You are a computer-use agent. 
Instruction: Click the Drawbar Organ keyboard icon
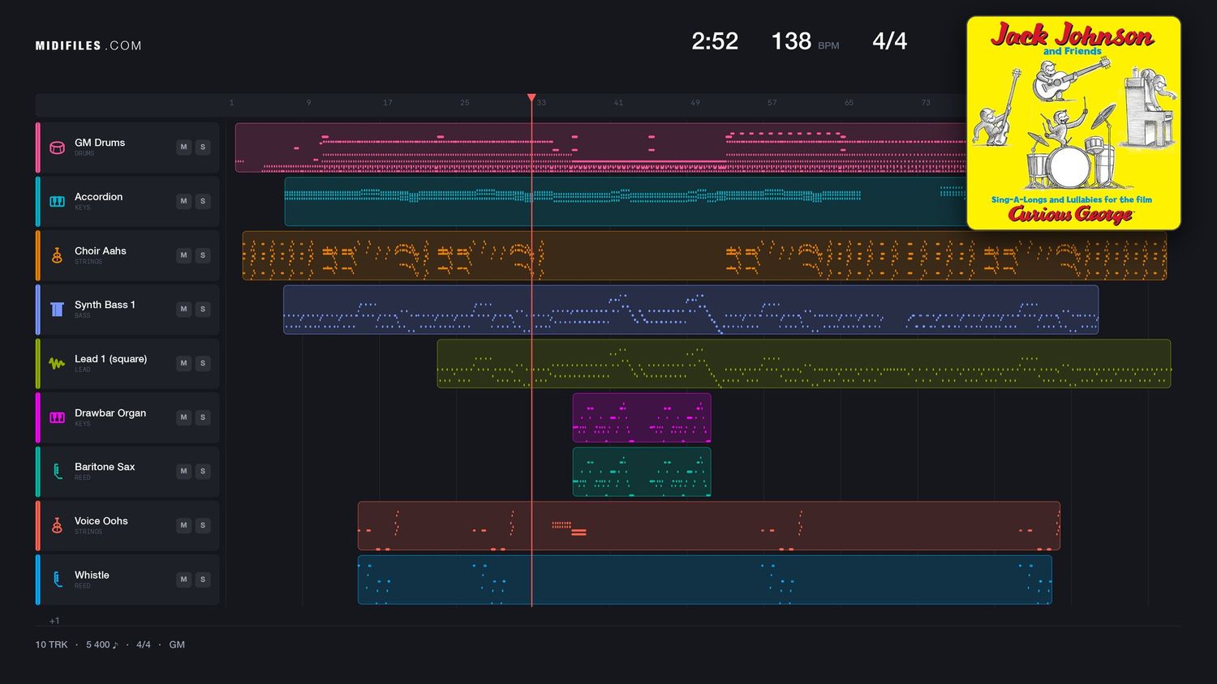57,417
